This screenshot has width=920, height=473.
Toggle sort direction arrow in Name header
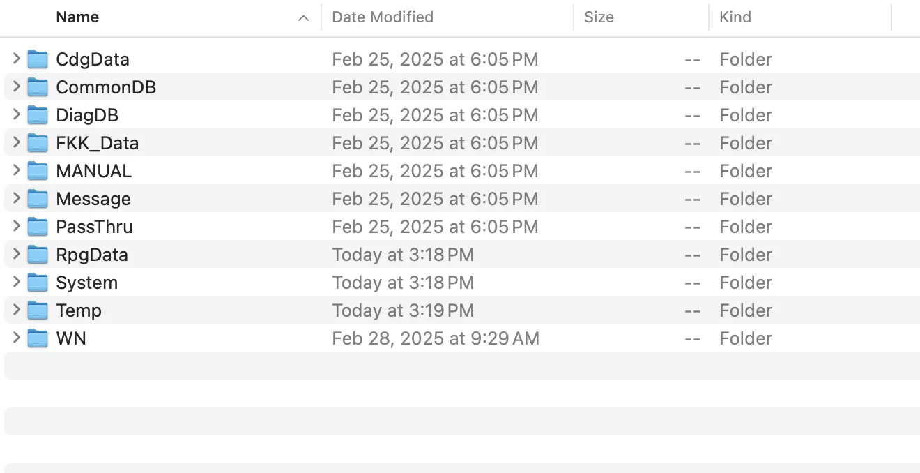click(x=303, y=18)
